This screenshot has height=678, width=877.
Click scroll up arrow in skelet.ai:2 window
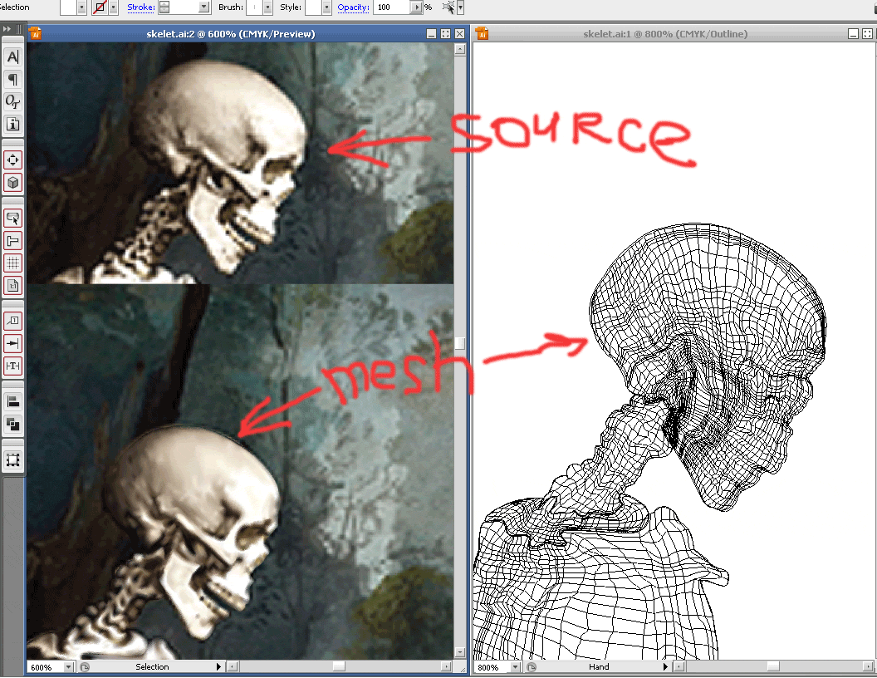click(x=460, y=49)
